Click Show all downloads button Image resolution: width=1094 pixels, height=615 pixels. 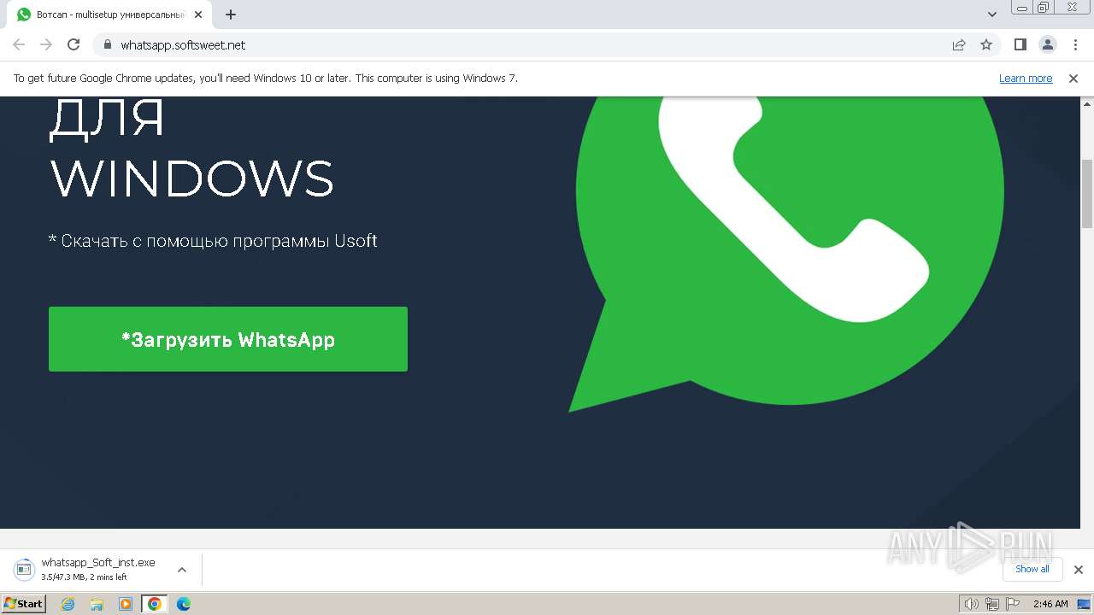(x=1032, y=569)
